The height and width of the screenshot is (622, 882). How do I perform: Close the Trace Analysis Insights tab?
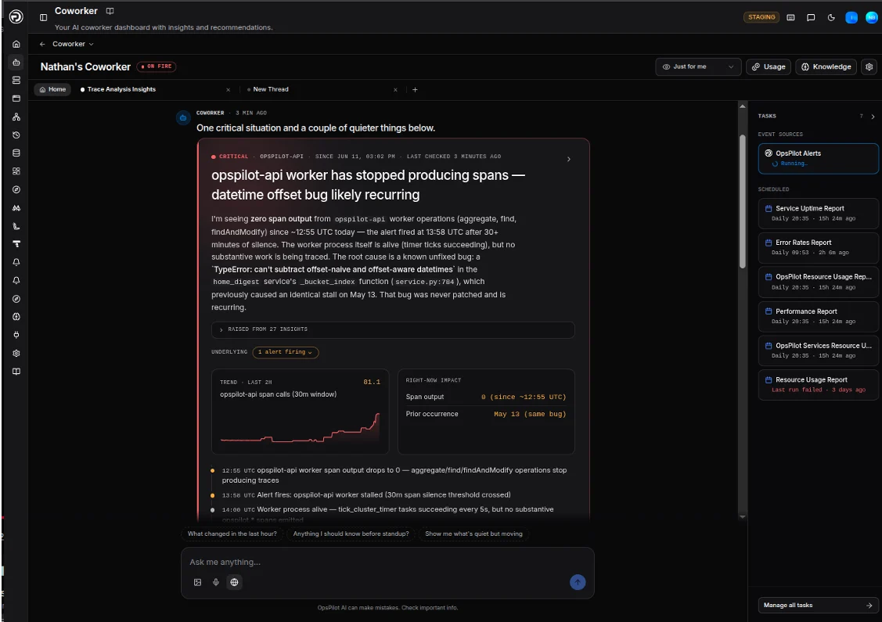coord(228,89)
